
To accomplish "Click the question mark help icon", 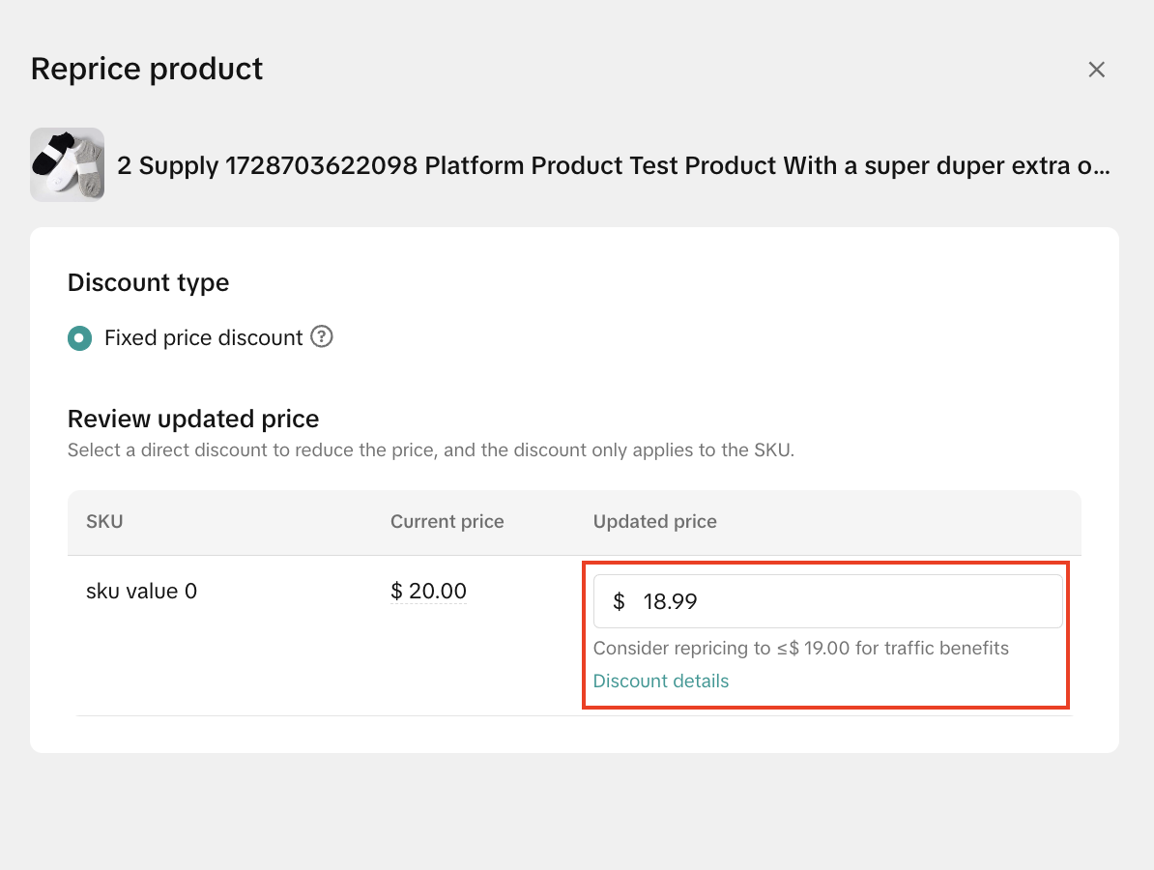I will [x=322, y=337].
